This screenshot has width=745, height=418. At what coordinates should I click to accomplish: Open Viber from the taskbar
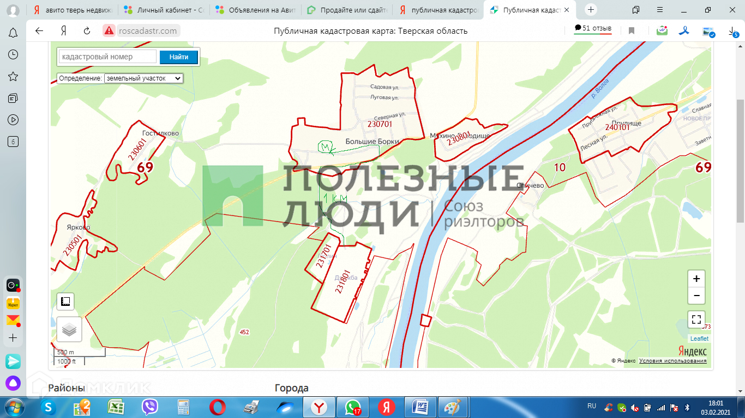tap(149, 407)
